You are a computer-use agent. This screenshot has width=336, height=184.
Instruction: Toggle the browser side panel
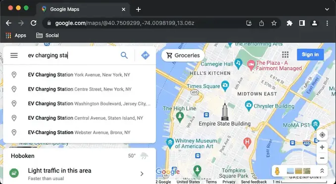click(x=302, y=23)
